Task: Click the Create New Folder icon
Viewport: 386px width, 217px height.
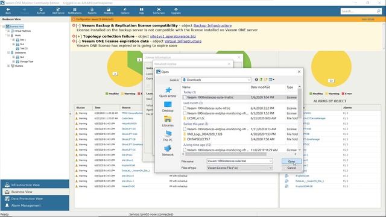Action: (265, 80)
